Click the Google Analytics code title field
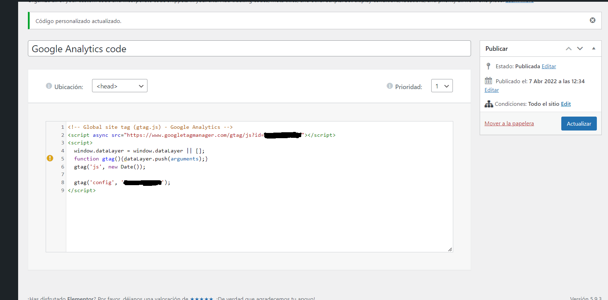The image size is (608, 300). point(249,48)
